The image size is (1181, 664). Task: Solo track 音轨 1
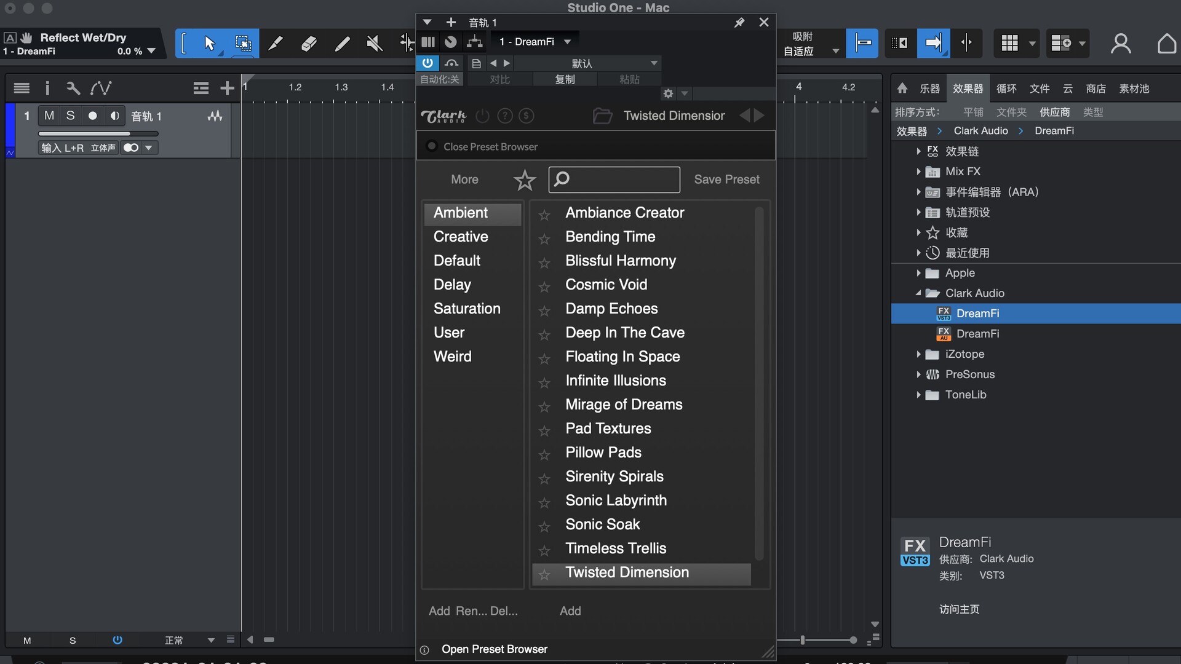pyautogui.click(x=70, y=116)
